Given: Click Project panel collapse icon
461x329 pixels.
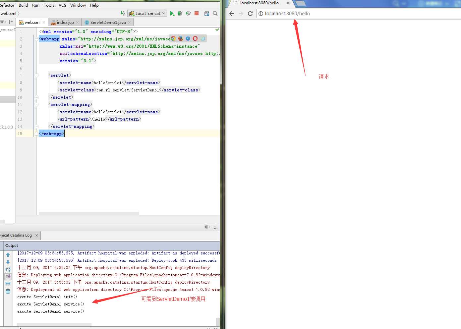Looking at the screenshot, I should coord(11,22).
